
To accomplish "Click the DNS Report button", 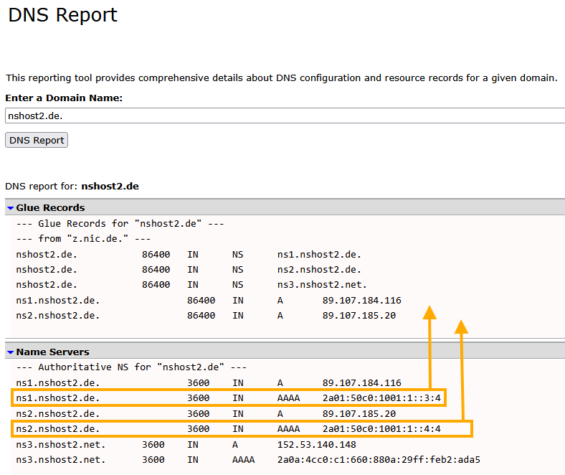I will (x=37, y=141).
